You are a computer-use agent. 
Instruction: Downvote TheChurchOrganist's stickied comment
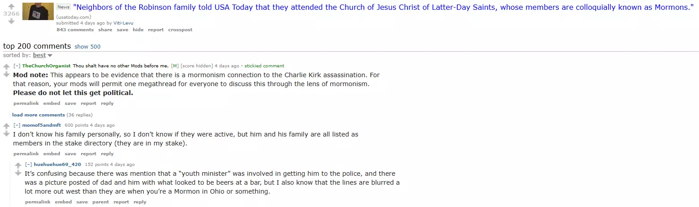coord(6,75)
